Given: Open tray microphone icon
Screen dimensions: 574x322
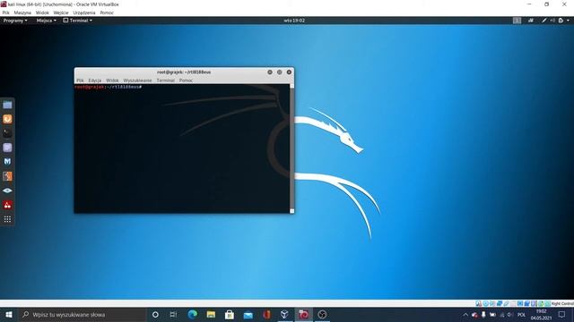Looking at the screenshot, I should pos(483,315).
